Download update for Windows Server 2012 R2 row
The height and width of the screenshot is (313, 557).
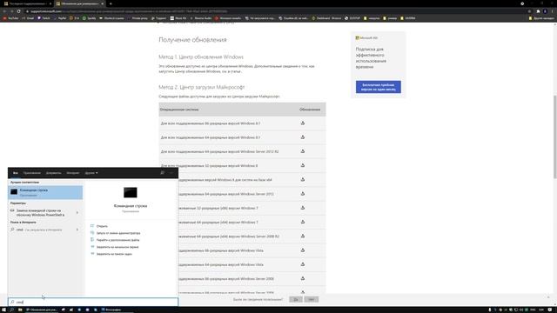[x=303, y=151]
